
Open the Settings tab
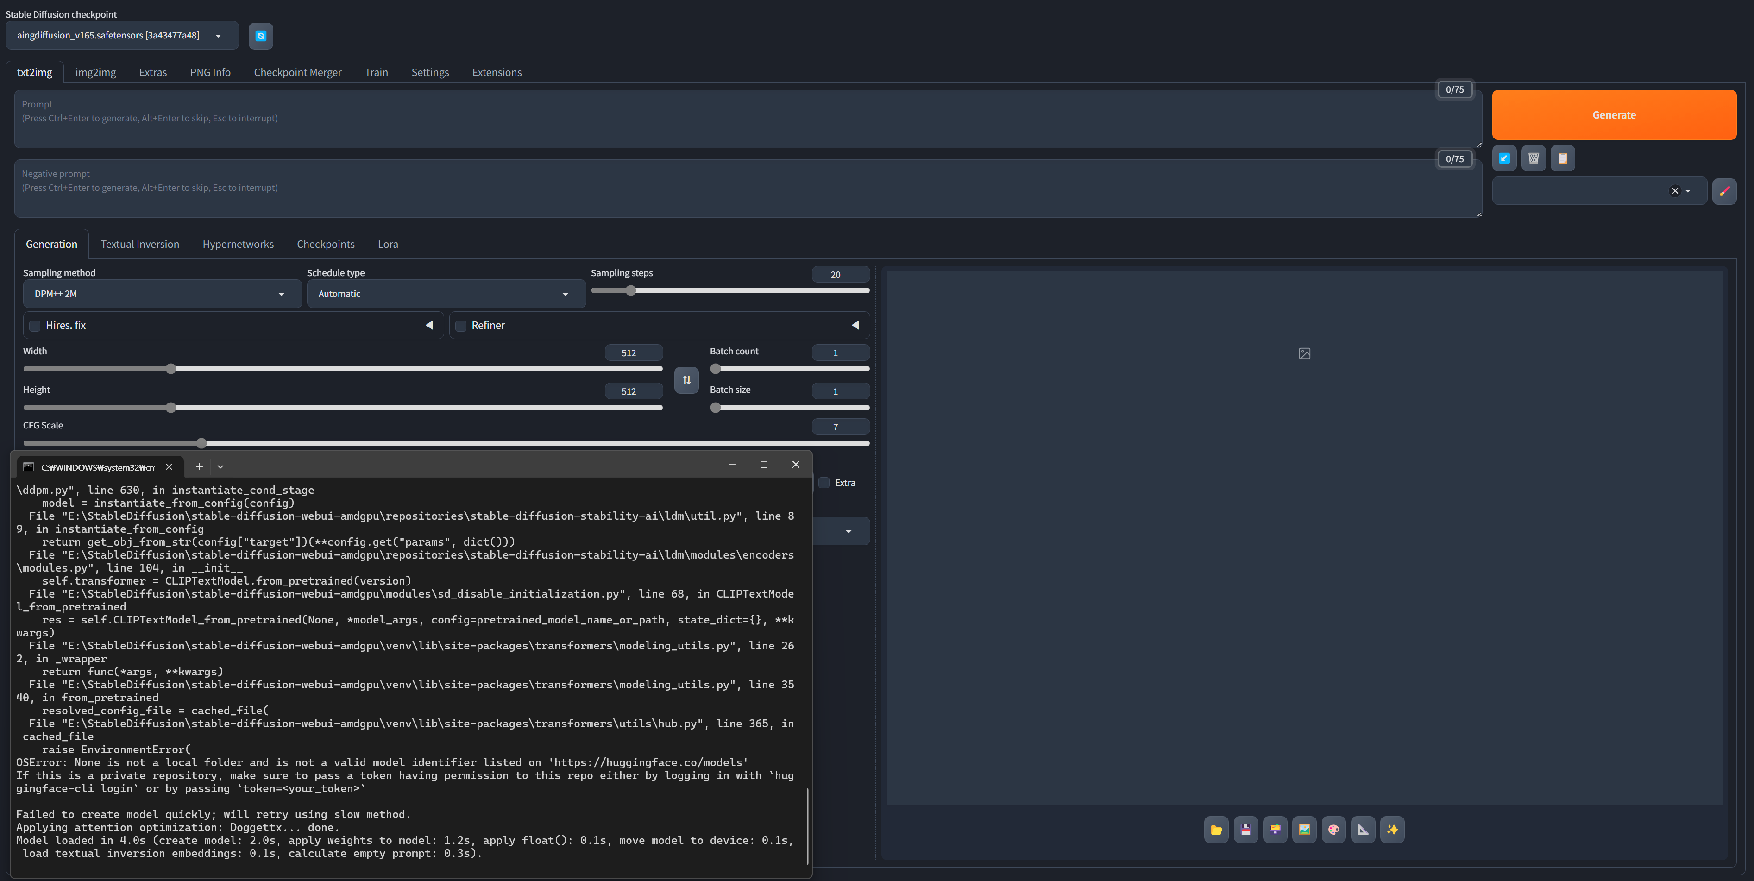click(x=430, y=72)
